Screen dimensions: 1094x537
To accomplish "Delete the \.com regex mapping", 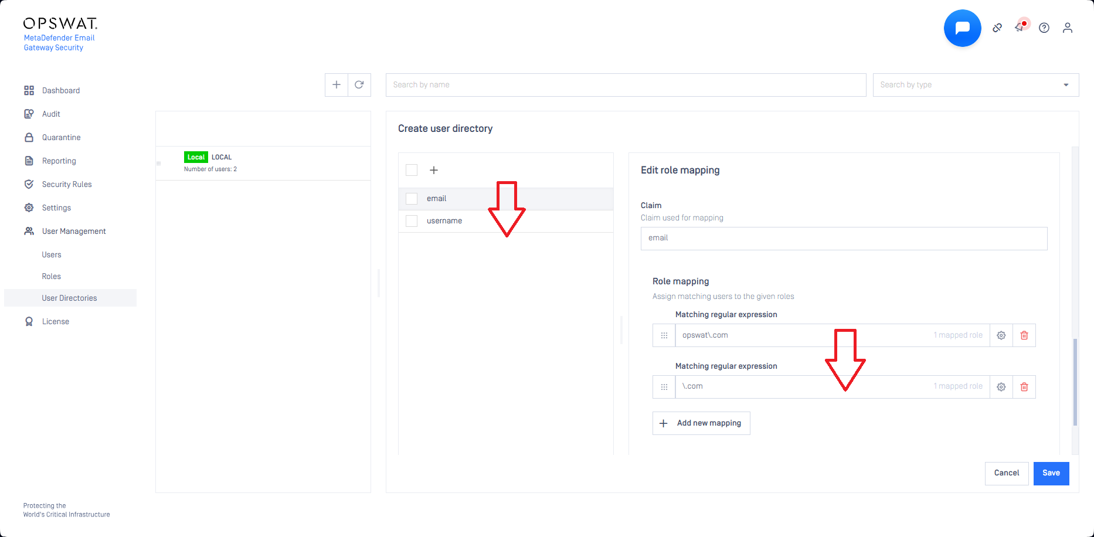I will tap(1024, 387).
